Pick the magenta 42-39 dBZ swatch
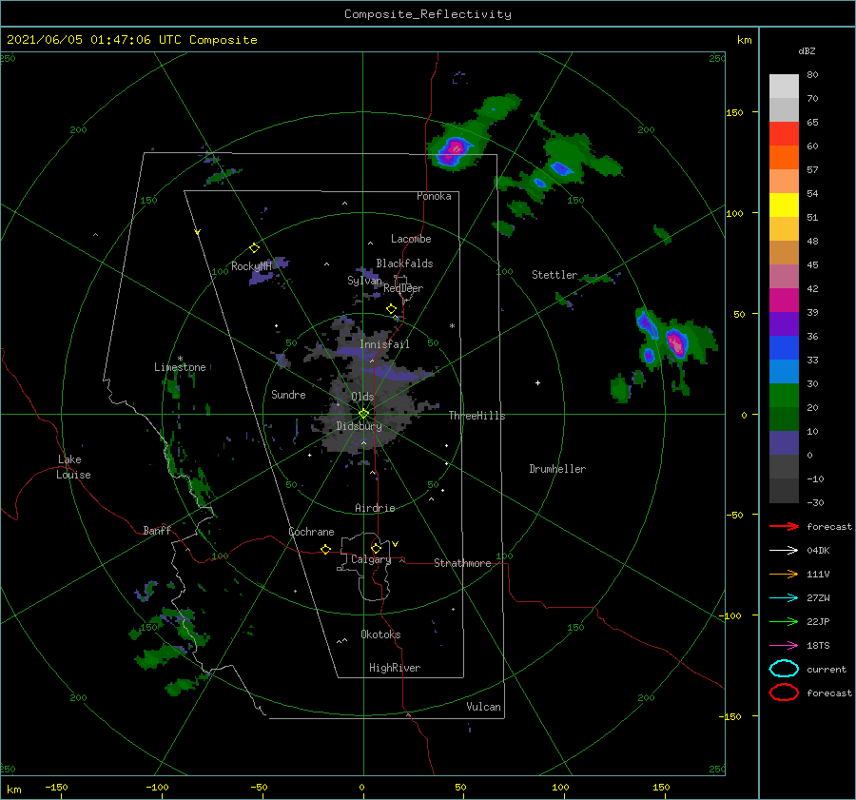 (x=784, y=300)
